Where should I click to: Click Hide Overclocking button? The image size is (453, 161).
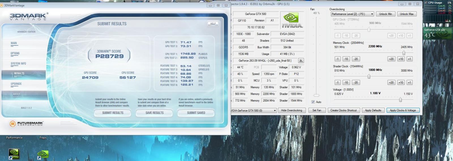292,111
